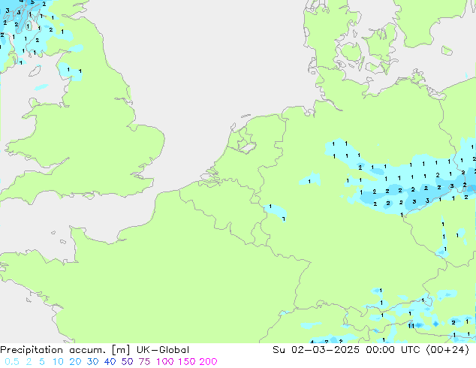Click the 'Su 02-03-2025' date text
This screenshot has width=476, height=368.
(x=316, y=350)
